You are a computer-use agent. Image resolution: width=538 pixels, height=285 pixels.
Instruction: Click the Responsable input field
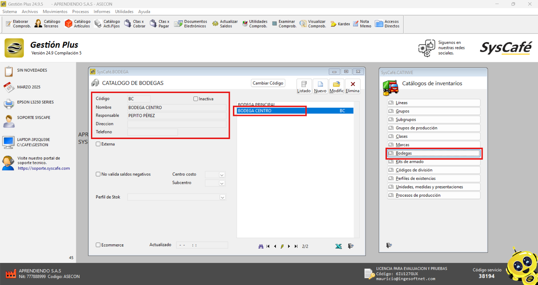[x=177, y=116]
